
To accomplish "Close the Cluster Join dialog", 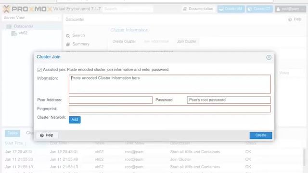I will (x=269, y=57).
